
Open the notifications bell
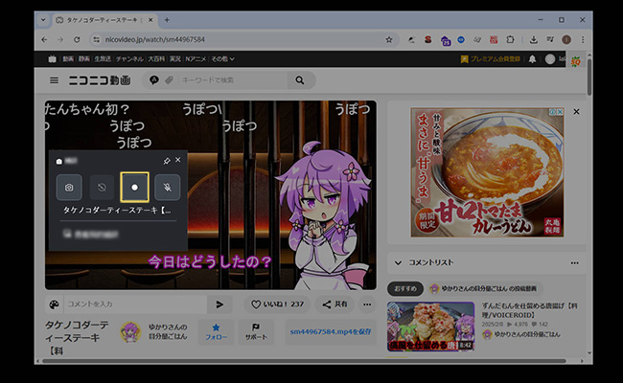pyautogui.click(x=532, y=59)
